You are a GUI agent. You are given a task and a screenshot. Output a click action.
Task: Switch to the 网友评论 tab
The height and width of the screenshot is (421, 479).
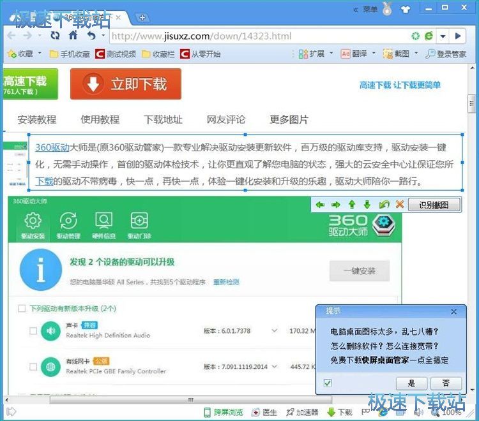[x=226, y=119]
